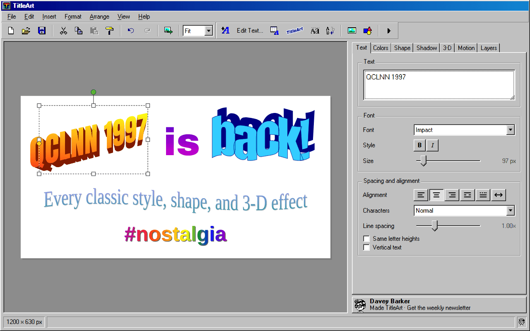Toggle Bold style button
The width and height of the screenshot is (530, 331).
[x=419, y=145]
